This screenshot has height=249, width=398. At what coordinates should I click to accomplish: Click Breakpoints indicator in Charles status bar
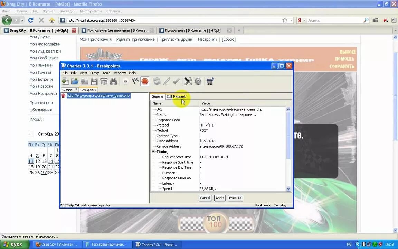(263, 205)
